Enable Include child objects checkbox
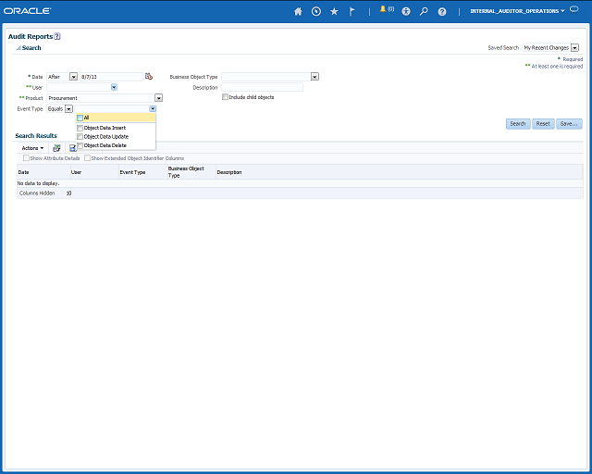This screenshot has height=474, width=592. pos(225,97)
